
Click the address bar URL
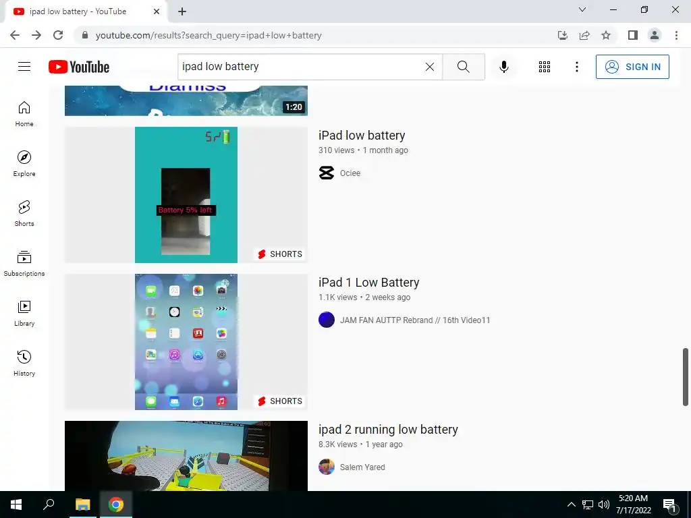pos(209,35)
